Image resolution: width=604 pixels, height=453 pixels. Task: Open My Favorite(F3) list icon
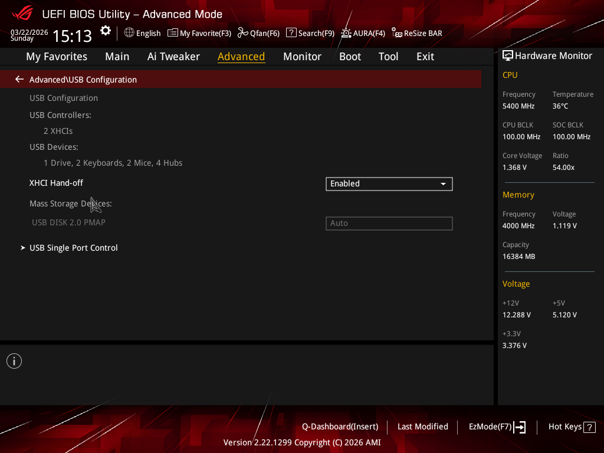(173, 33)
